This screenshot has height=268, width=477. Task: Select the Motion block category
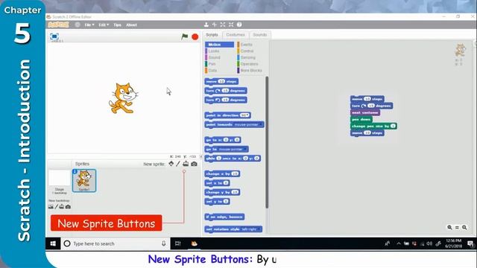pos(220,45)
